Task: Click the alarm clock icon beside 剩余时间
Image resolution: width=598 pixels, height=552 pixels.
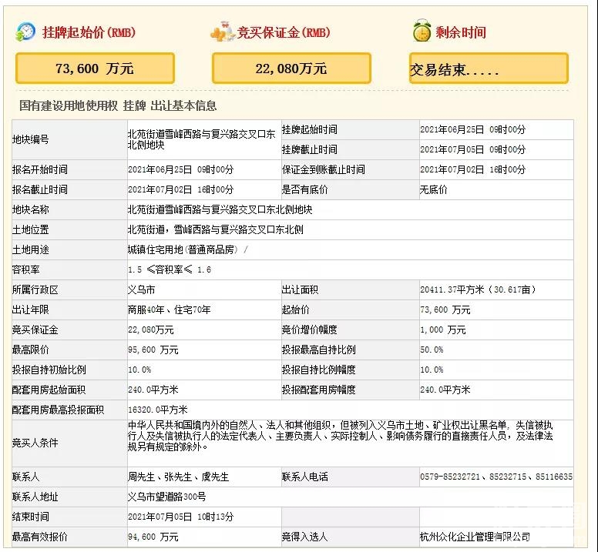Action: tap(422, 32)
